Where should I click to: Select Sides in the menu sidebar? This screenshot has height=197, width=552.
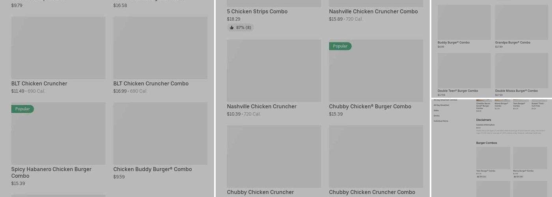point(436,110)
